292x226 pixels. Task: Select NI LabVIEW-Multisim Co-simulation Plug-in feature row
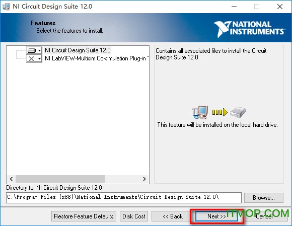tap(97, 58)
